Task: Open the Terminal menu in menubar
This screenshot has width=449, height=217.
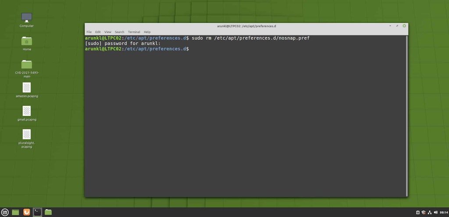Action: tap(134, 32)
